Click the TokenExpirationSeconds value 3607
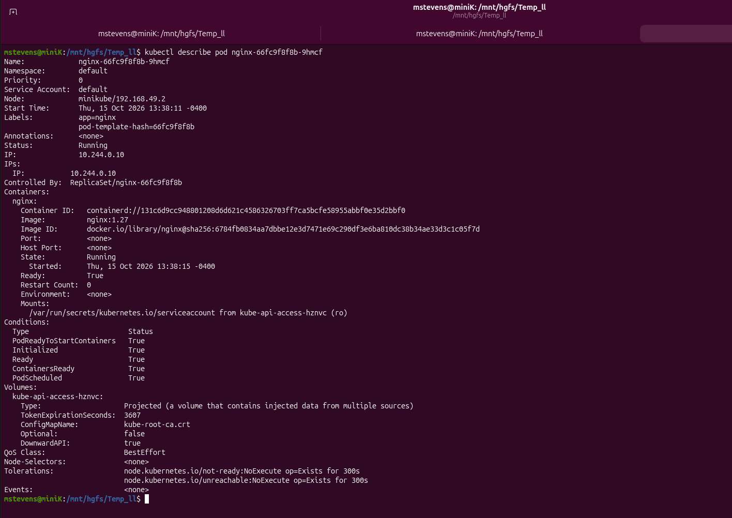 (132, 415)
